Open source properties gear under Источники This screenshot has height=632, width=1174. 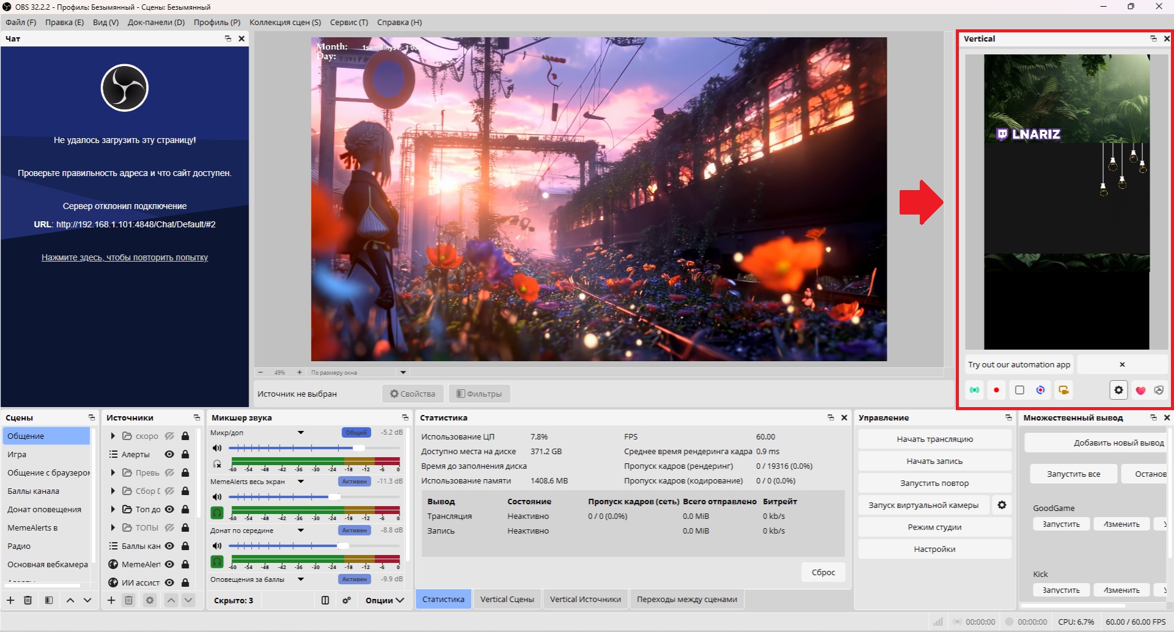[x=150, y=600]
